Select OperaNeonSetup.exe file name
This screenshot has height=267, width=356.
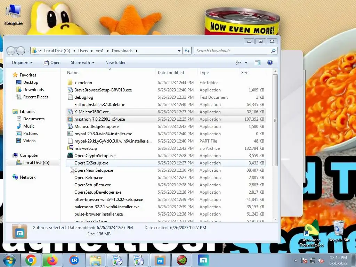coord(94,170)
